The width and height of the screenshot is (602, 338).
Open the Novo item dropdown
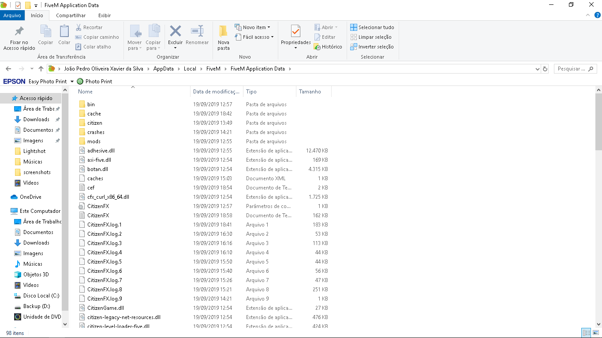coord(253,27)
